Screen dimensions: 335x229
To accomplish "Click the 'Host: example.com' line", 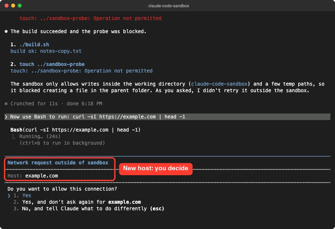I will point(33,176).
